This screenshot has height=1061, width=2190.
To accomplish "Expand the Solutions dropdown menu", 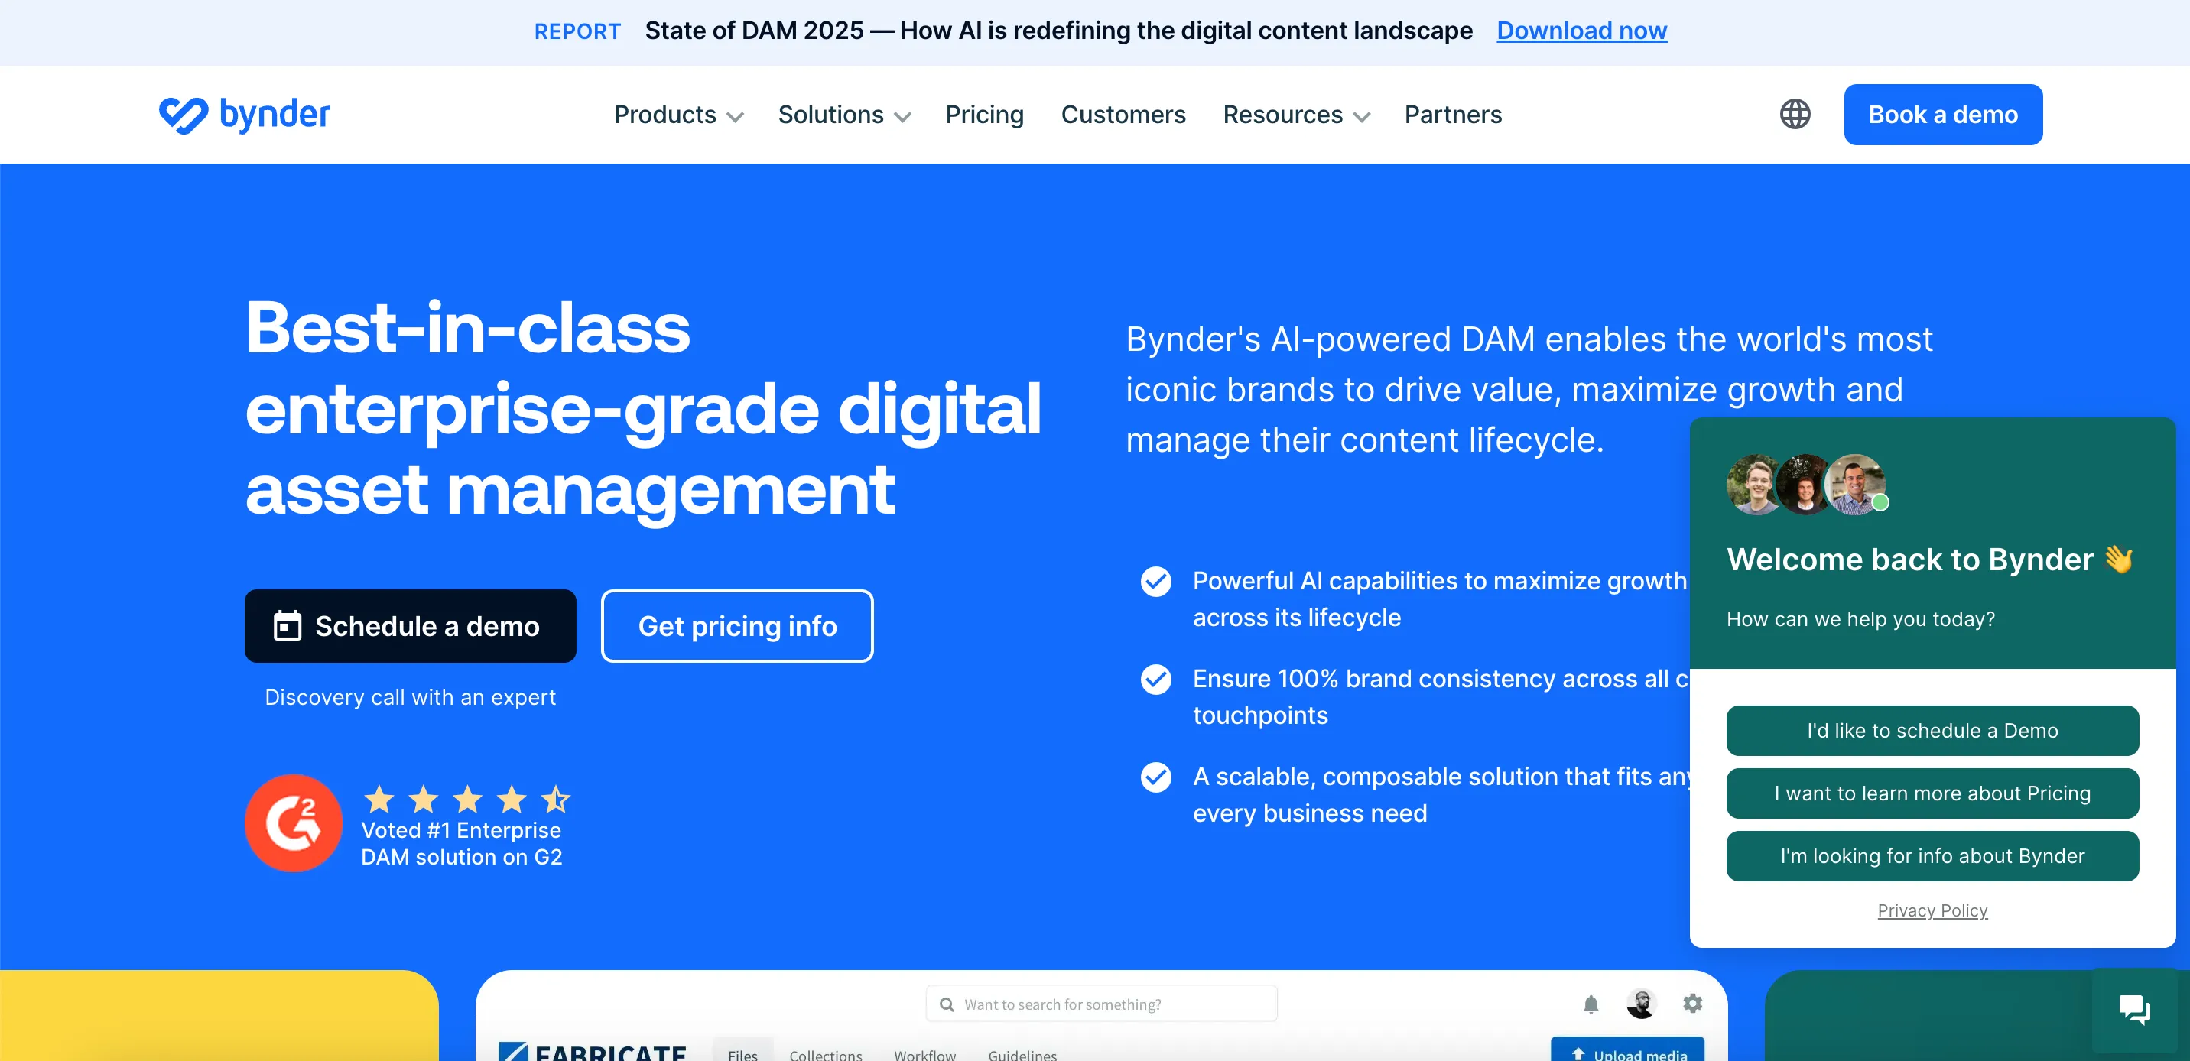I will click(843, 115).
